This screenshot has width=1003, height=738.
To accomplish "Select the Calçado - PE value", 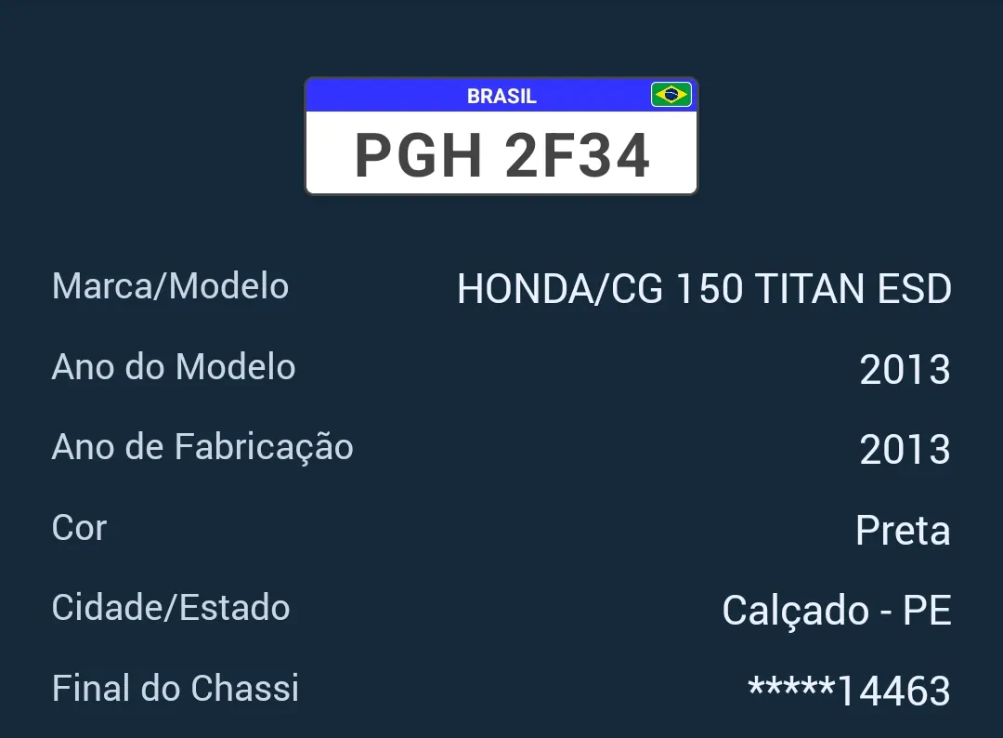I will point(837,612).
